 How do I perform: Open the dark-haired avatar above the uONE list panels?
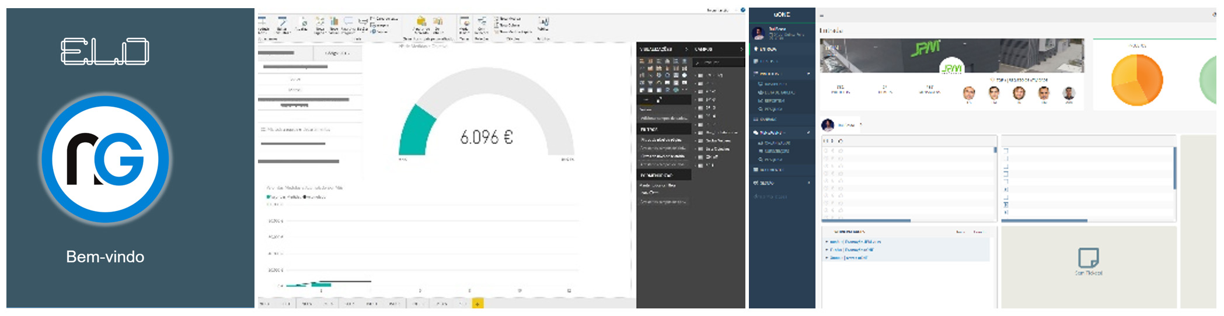[x=828, y=125]
